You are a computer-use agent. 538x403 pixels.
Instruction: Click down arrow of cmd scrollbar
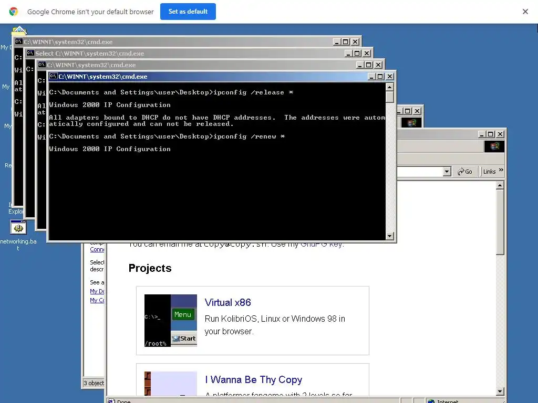coord(389,236)
